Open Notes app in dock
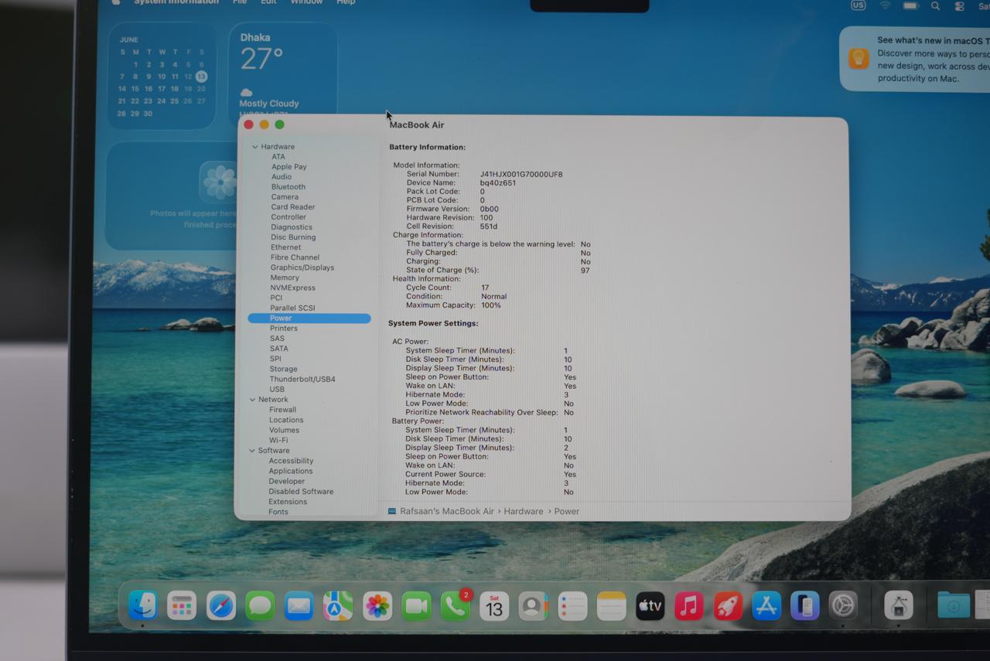The width and height of the screenshot is (990, 661). click(x=611, y=606)
